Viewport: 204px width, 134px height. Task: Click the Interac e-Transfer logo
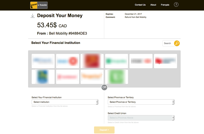pos(39,5)
